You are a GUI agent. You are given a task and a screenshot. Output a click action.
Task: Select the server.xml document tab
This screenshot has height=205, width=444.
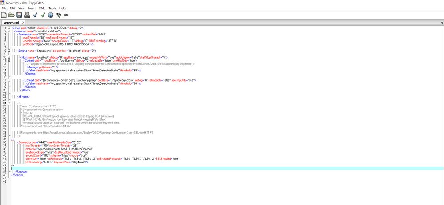pyautogui.click(x=11, y=23)
